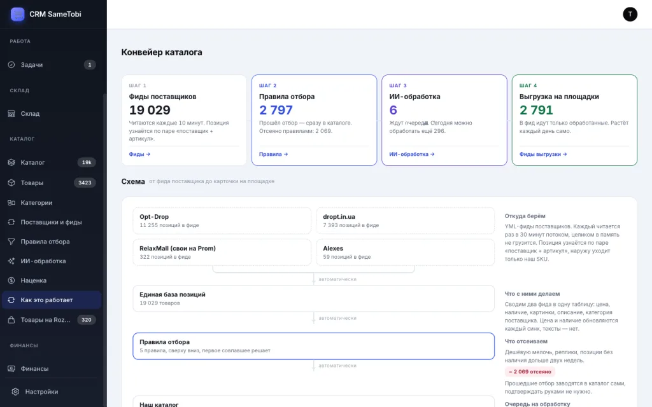
Task: Click the Правила отбора funnel icon
Action: pyautogui.click(x=11, y=242)
